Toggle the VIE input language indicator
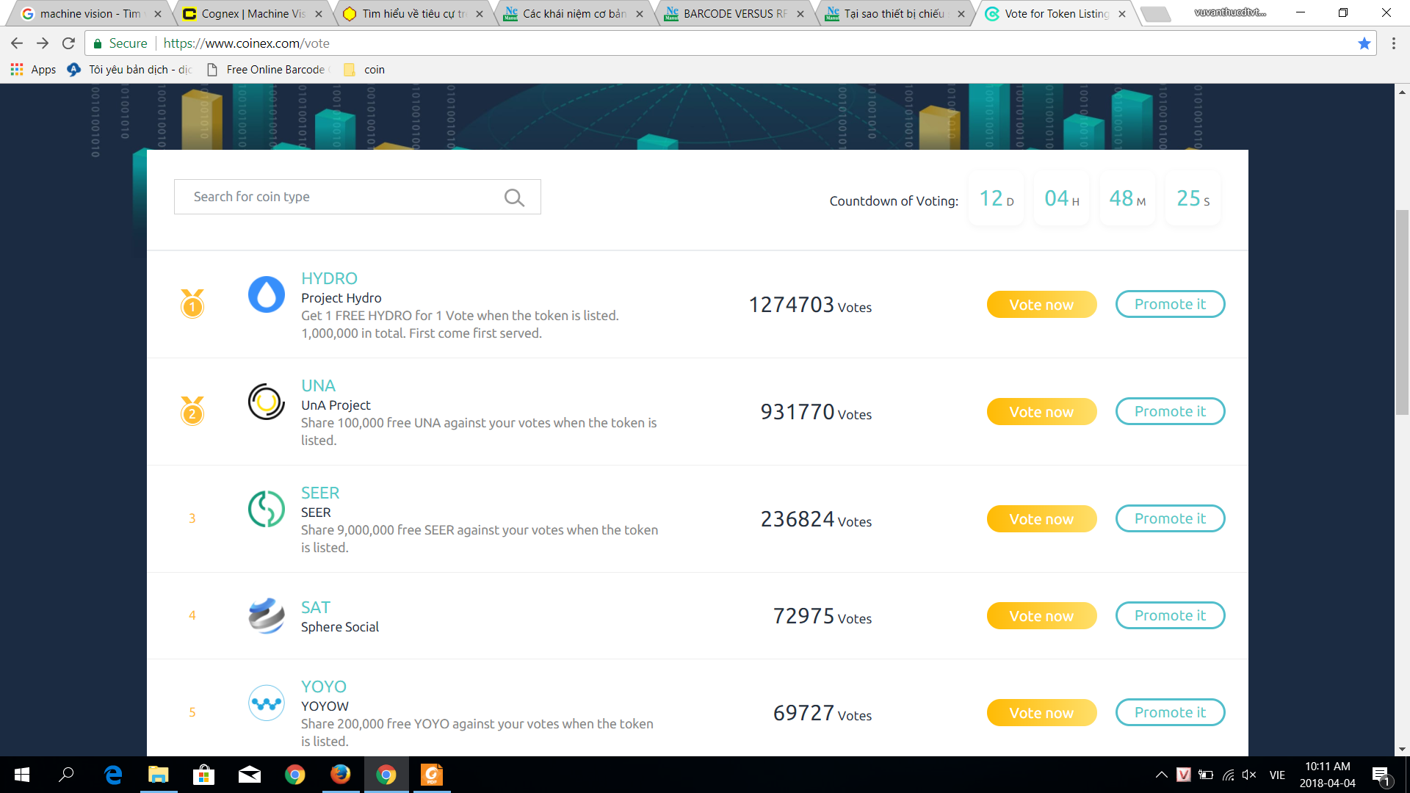Image resolution: width=1410 pixels, height=793 pixels. pyautogui.click(x=1277, y=775)
